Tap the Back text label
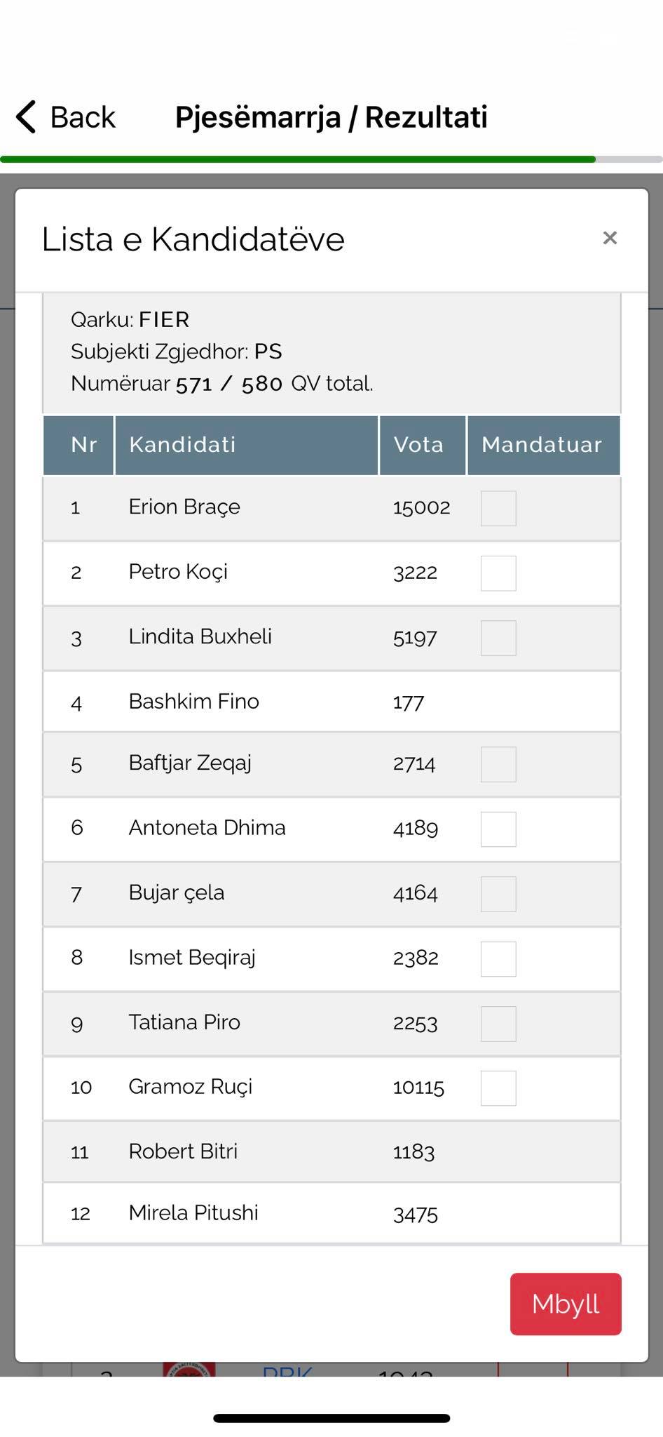 [x=83, y=117]
